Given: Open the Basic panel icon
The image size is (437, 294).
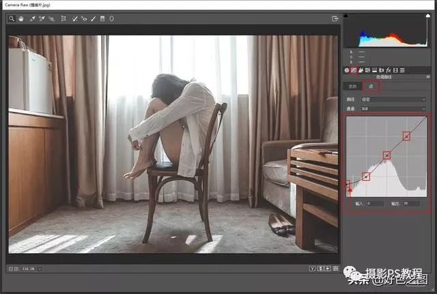Looking at the screenshot, I should pyautogui.click(x=347, y=70).
